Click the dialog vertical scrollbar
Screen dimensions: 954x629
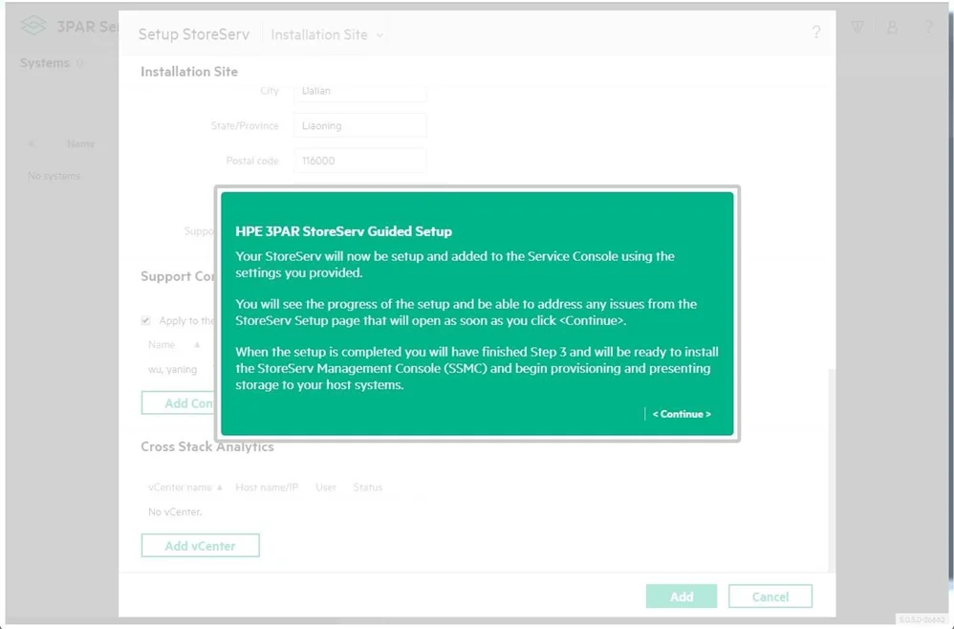(x=831, y=468)
